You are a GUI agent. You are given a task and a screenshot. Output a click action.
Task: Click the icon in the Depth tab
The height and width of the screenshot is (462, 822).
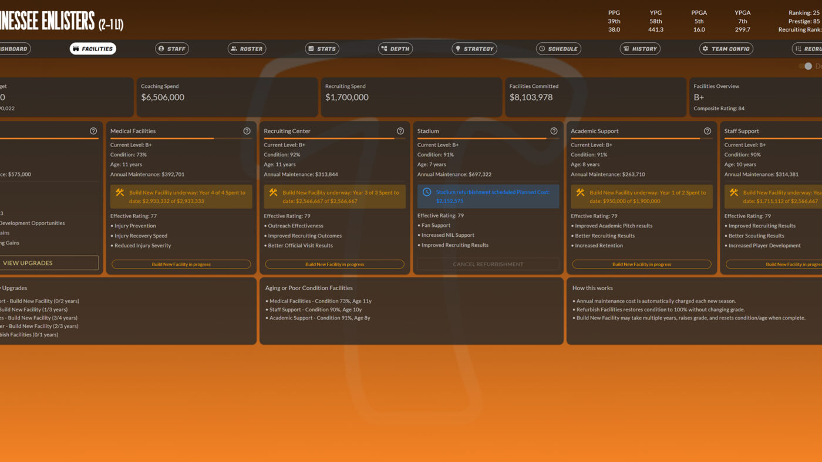[x=384, y=49]
